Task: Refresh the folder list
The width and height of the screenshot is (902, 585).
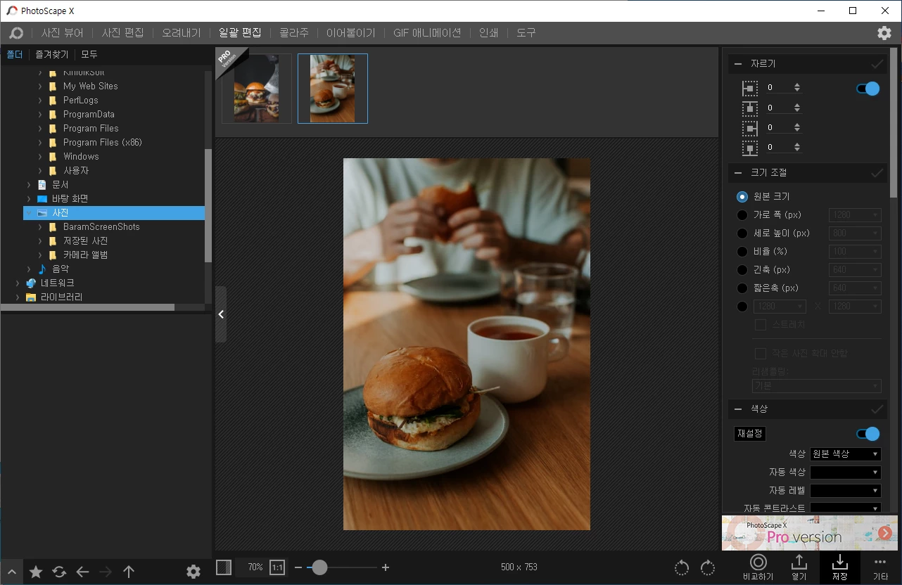Action: pos(59,572)
